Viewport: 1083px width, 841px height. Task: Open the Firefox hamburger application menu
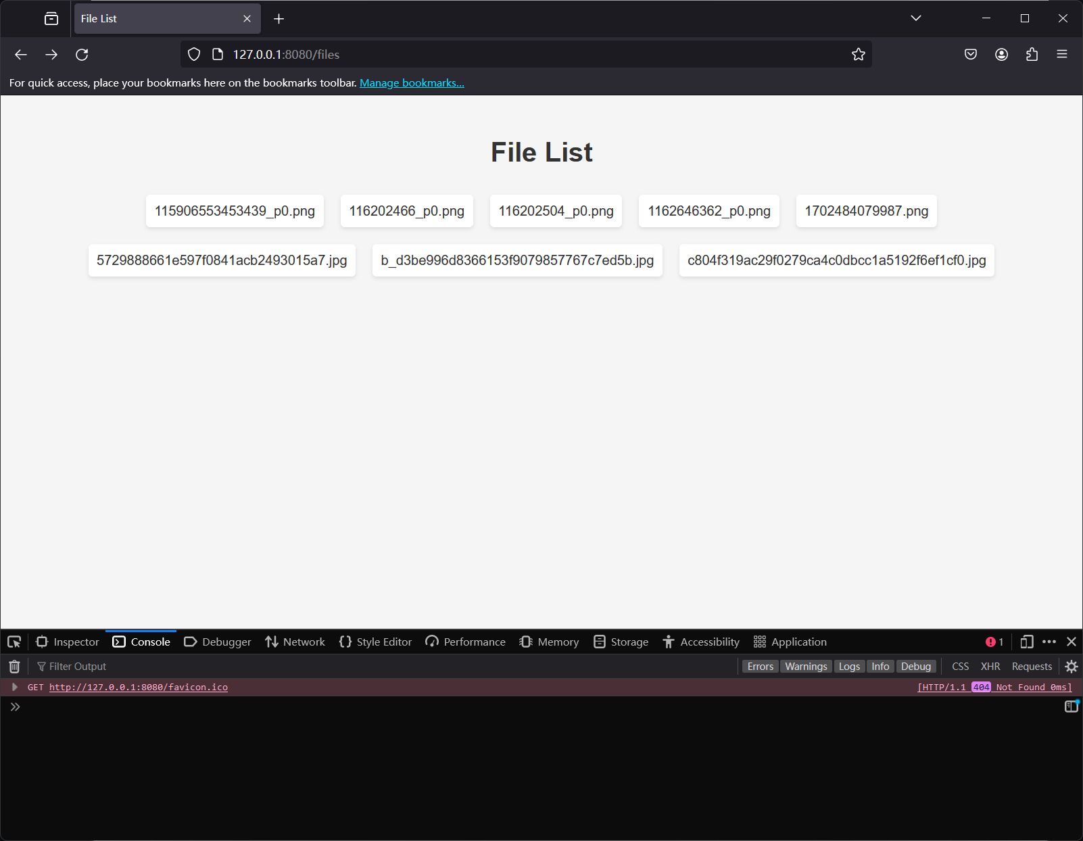pos(1061,55)
